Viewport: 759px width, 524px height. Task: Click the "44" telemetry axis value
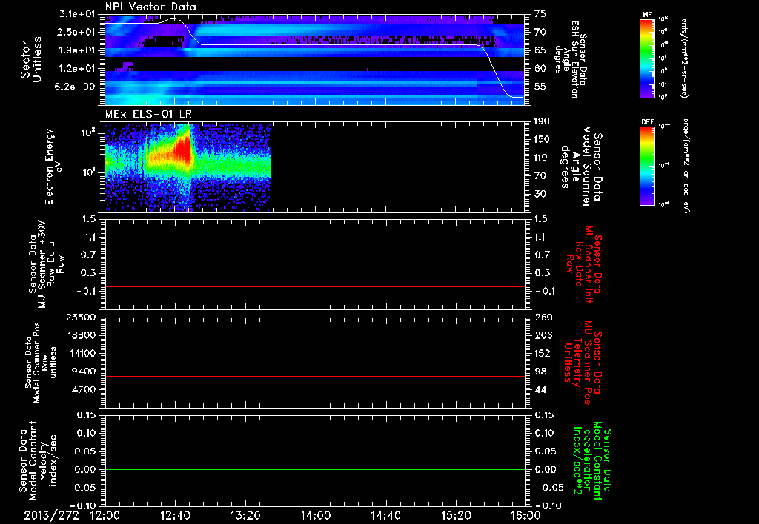click(540, 389)
